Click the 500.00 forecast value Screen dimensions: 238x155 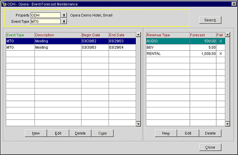[x=203, y=41]
